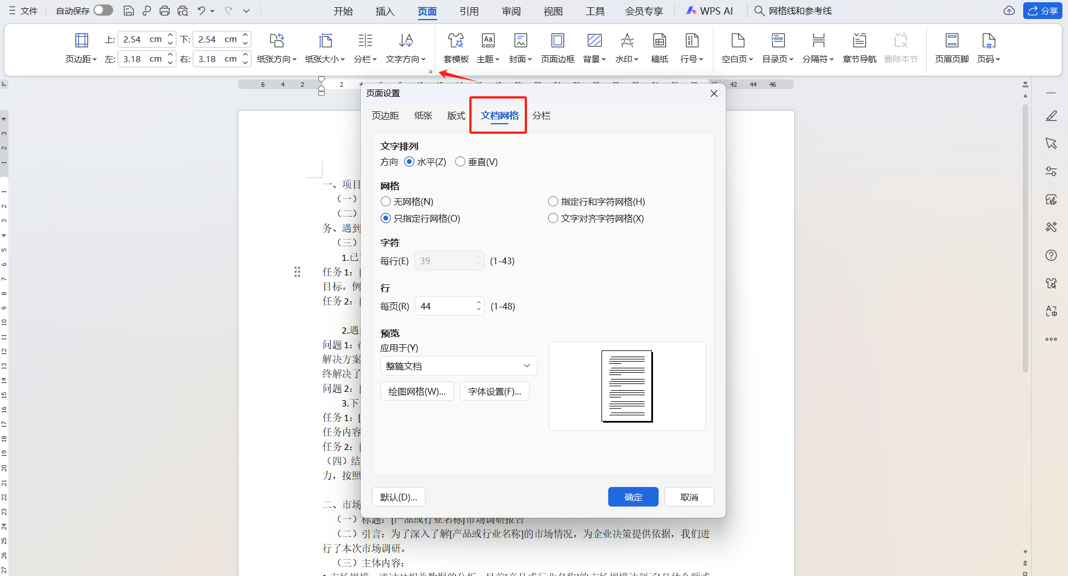
Task: Open the 章节导航 section navigation panel
Action: click(x=859, y=48)
